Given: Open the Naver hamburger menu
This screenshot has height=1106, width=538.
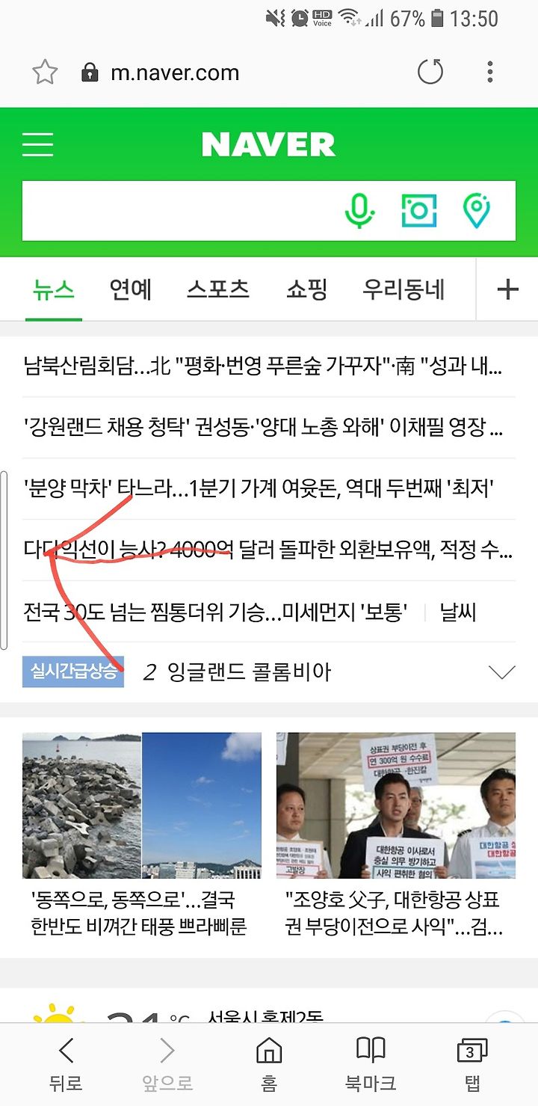Looking at the screenshot, I should [37, 144].
